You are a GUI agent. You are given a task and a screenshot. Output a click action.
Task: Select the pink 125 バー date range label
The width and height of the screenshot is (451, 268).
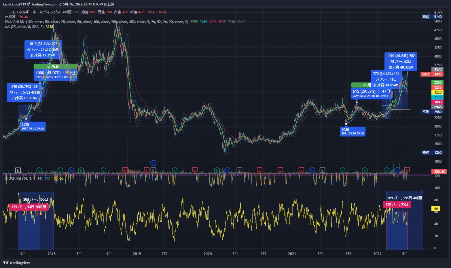click(x=29, y=207)
